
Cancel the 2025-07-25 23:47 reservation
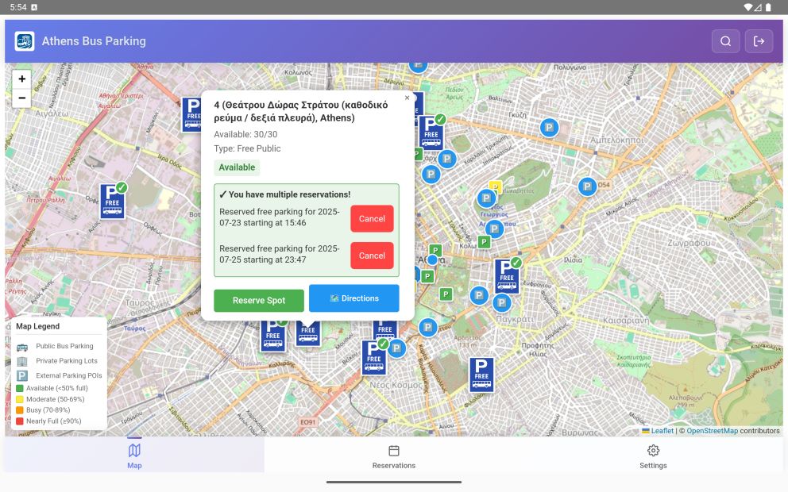pos(372,256)
